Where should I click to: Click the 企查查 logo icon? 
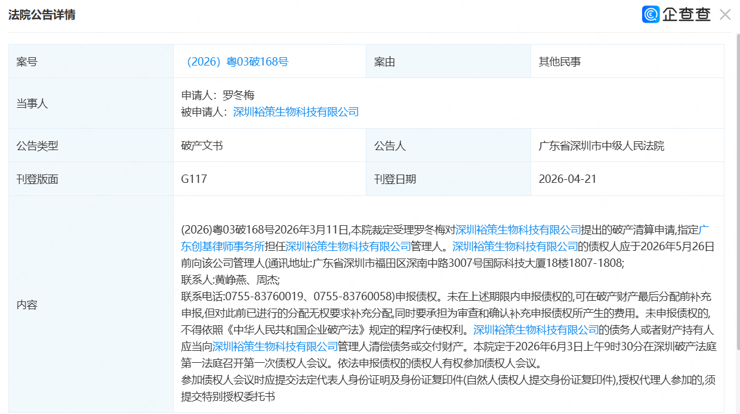[x=651, y=14]
